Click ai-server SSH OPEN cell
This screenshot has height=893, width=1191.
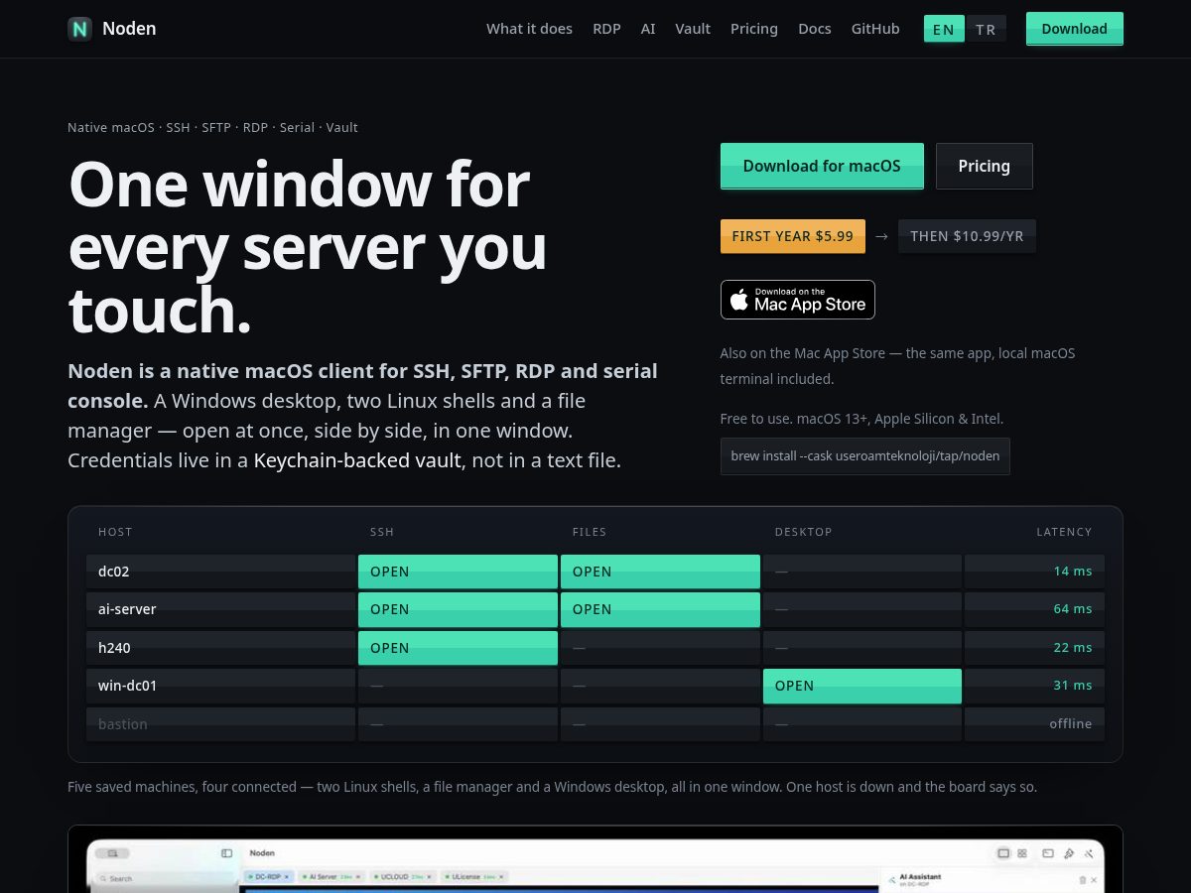click(x=458, y=609)
